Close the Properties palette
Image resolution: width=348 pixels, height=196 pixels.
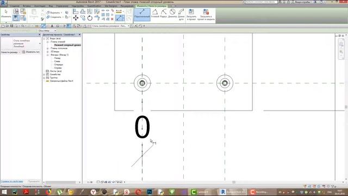[x=40, y=35]
